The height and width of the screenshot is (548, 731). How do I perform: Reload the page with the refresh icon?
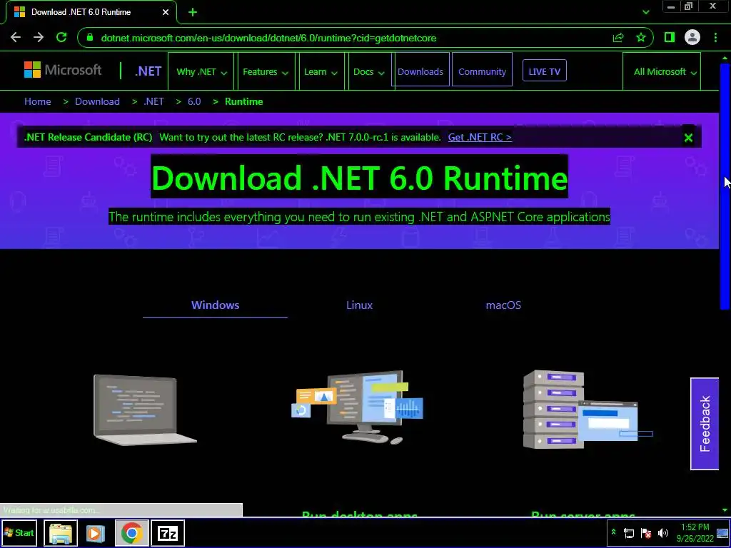click(x=61, y=38)
